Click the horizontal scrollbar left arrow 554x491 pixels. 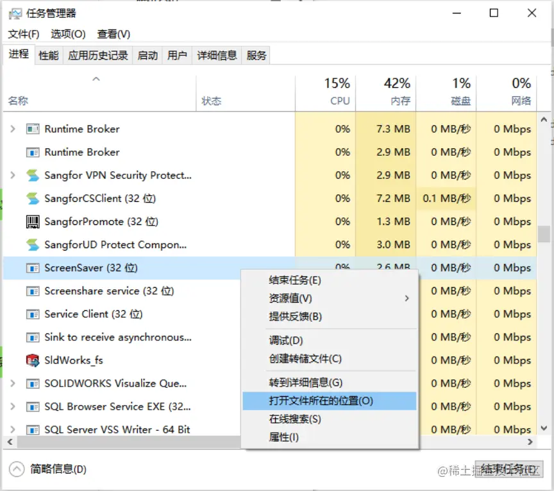point(10,442)
